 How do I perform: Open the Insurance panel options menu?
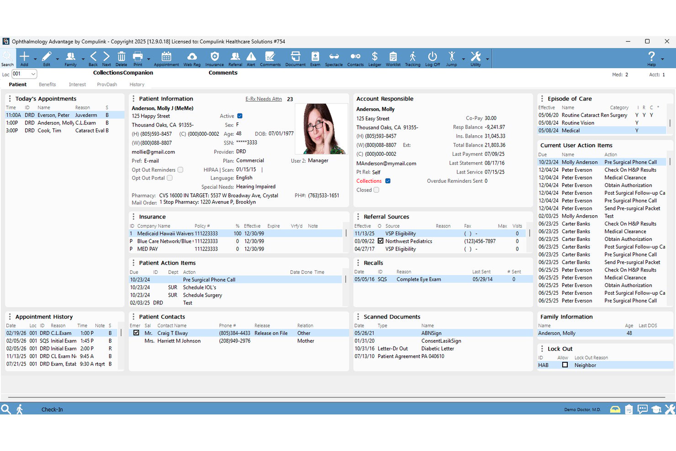(x=133, y=217)
